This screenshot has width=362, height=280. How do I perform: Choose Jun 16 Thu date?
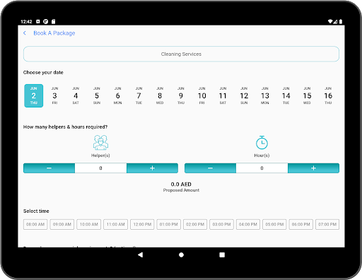328,95
